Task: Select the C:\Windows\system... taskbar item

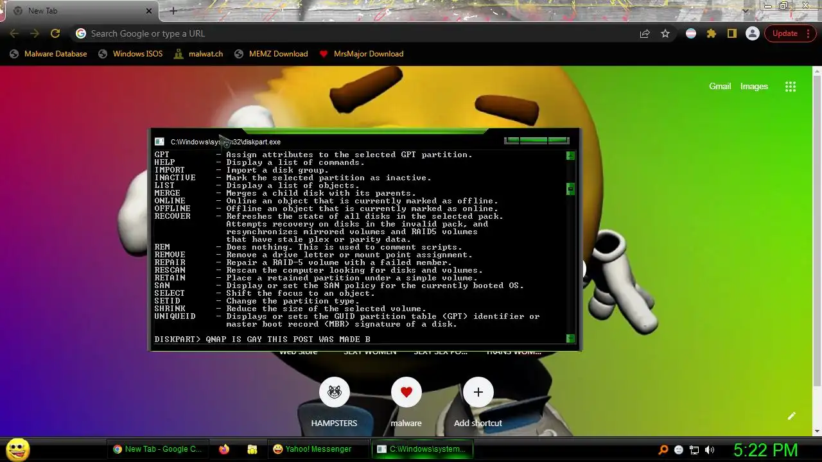Action: pyautogui.click(x=421, y=449)
